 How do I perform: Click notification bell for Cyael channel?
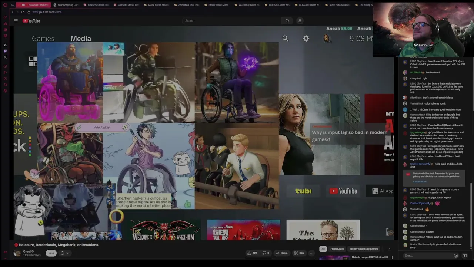pos(62,253)
